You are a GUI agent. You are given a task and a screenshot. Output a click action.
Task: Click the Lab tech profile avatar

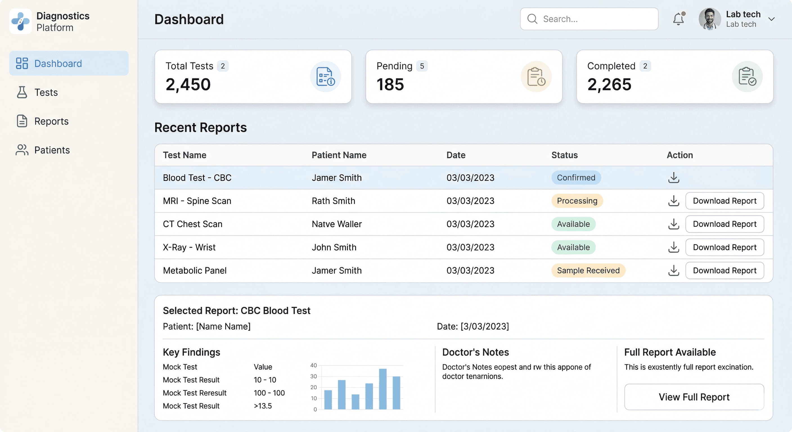point(709,19)
